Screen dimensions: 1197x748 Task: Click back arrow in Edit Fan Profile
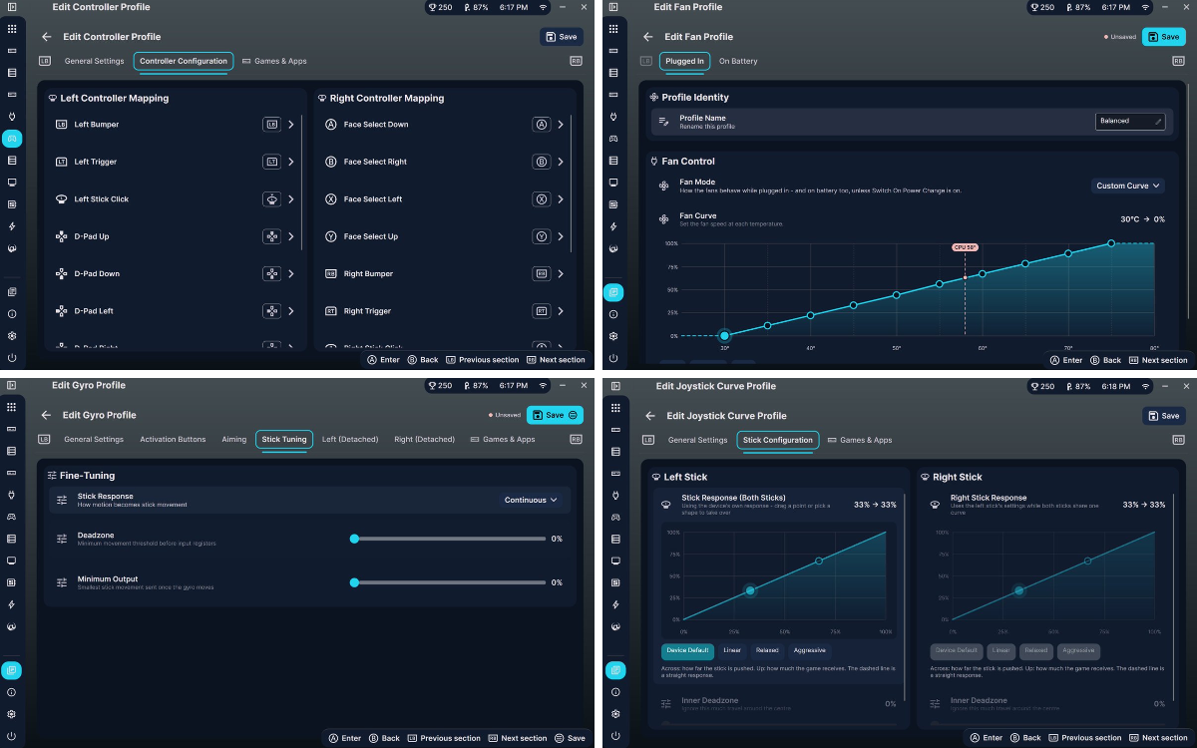648,37
